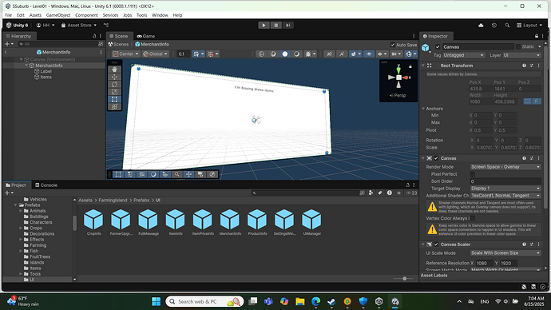Image resolution: width=551 pixels, height=310 pixels.
Task: Select the Scale tool
Action: (x=114, y=92)
